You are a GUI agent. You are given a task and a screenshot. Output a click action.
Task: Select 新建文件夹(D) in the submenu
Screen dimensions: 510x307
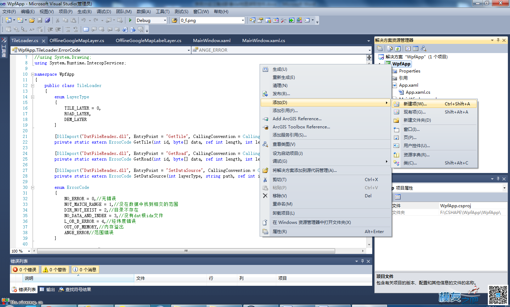(x=434, y=120)
